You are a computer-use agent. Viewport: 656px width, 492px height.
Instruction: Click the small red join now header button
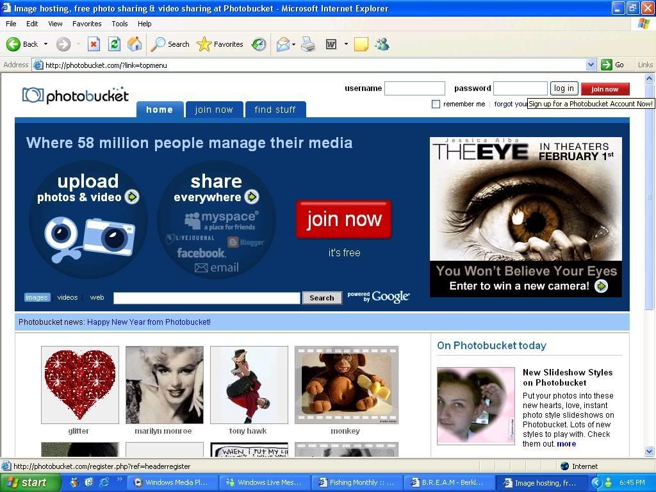[605, 89]
